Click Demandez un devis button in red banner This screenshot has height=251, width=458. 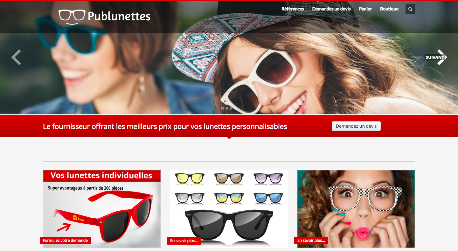356,126
